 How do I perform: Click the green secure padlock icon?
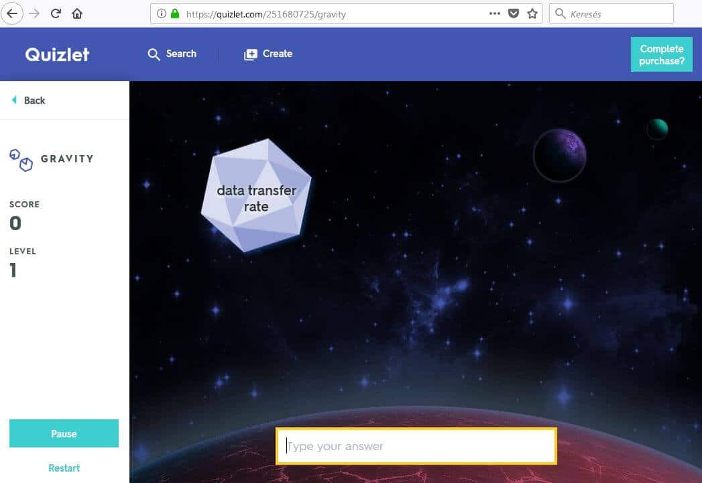pyautogui.click(x=175, y=14)
